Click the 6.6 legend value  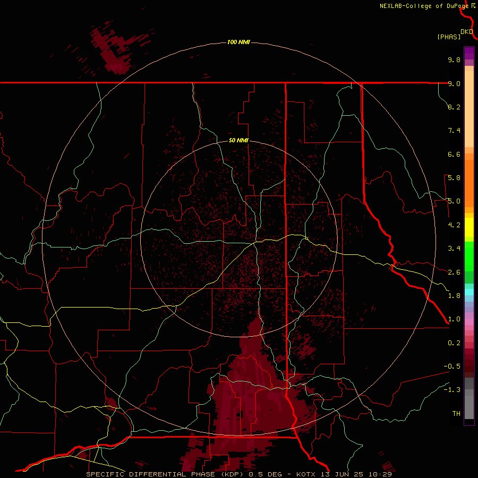[454, 154]
